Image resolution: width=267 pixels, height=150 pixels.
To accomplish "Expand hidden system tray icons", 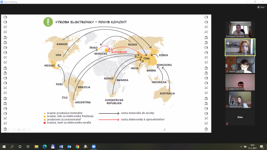I will [241, 147].
